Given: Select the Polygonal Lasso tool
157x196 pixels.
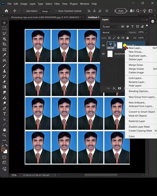Looking at the screenshot, I should coord(4,34).
